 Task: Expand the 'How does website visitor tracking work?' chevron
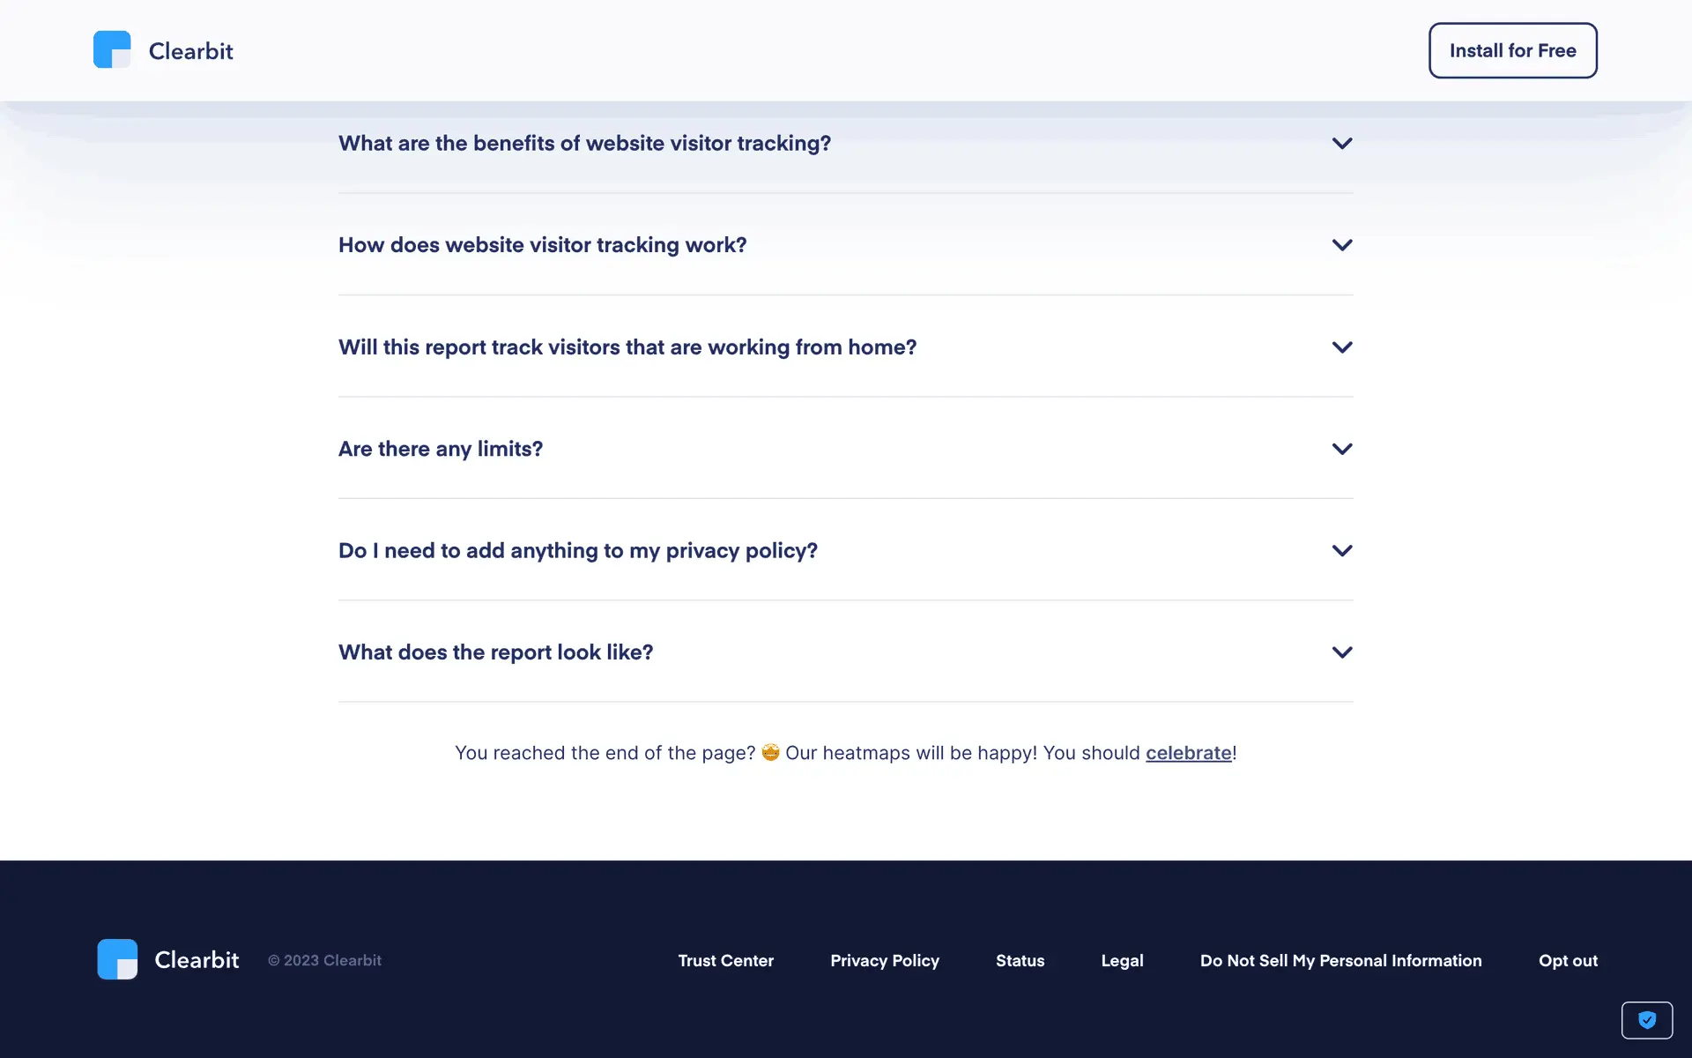(1341, 245)
